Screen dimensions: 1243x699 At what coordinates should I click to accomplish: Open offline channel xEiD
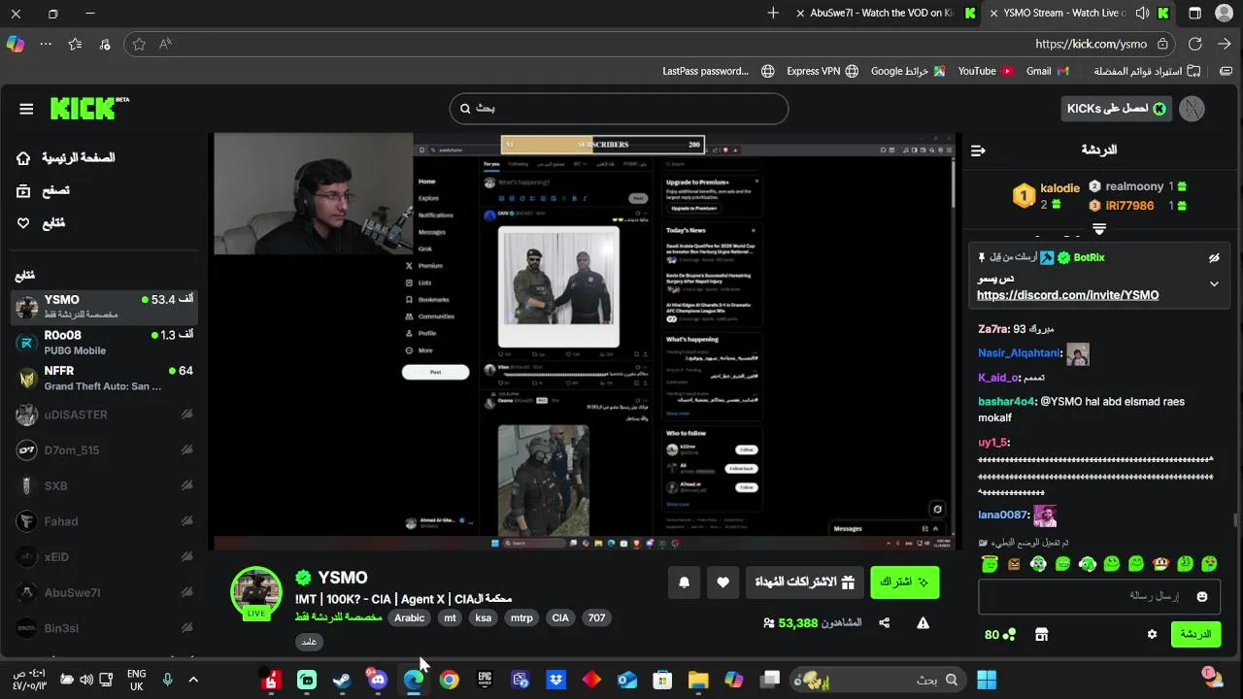tap(104, 557)
